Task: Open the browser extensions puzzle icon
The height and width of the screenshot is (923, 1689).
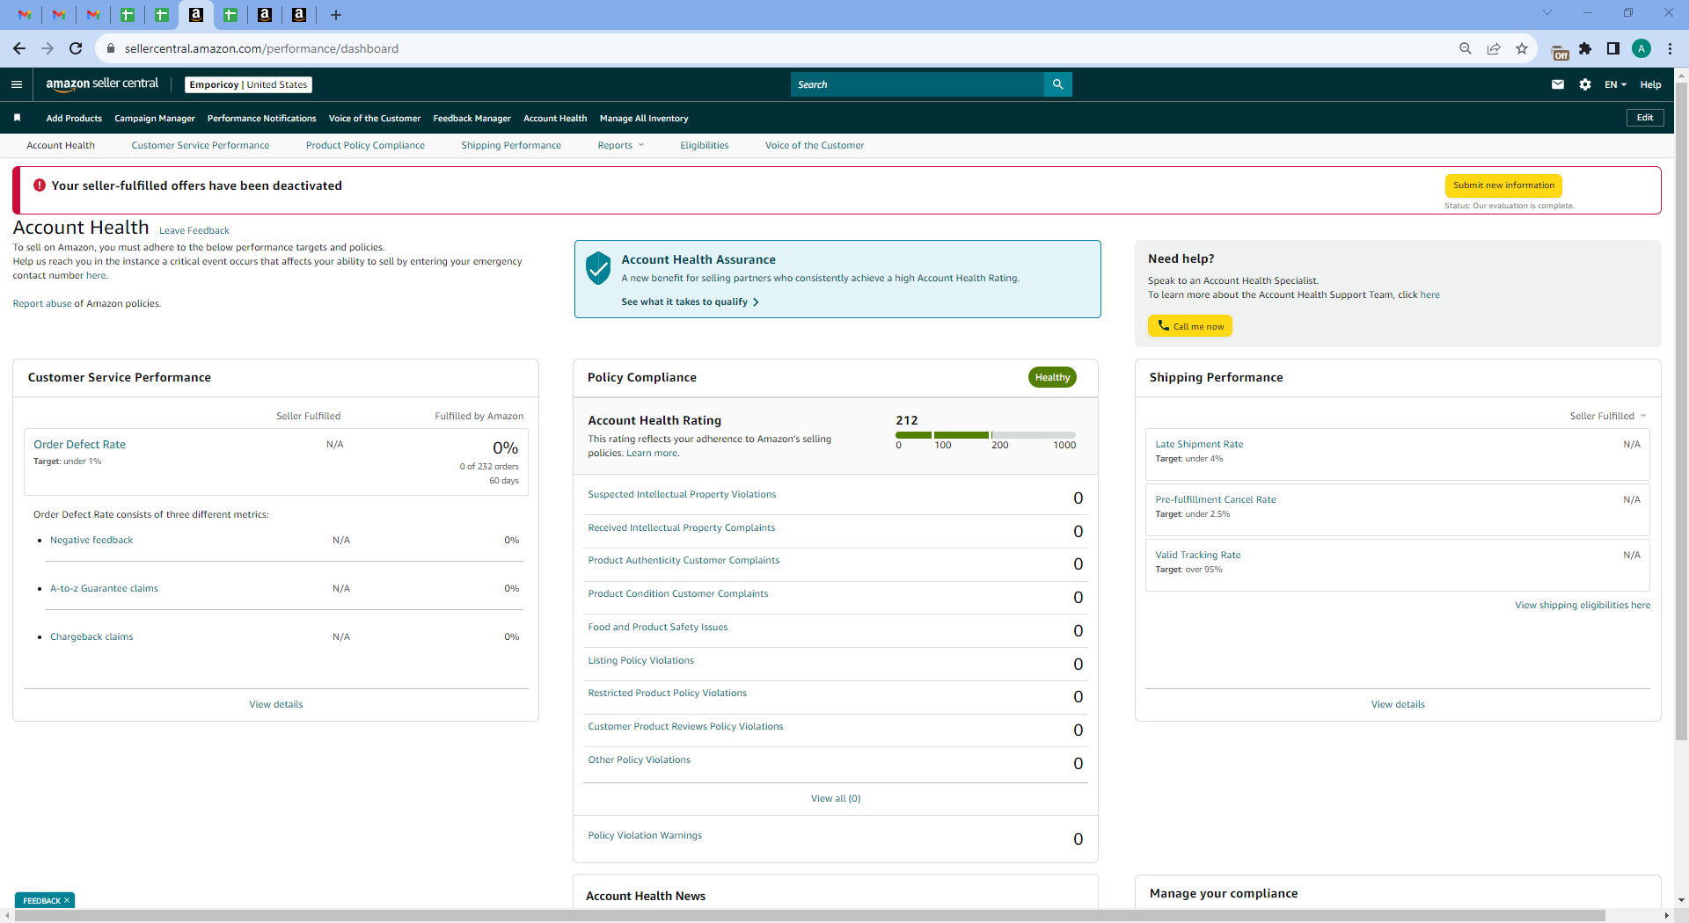Action: tap(1584, 48)
